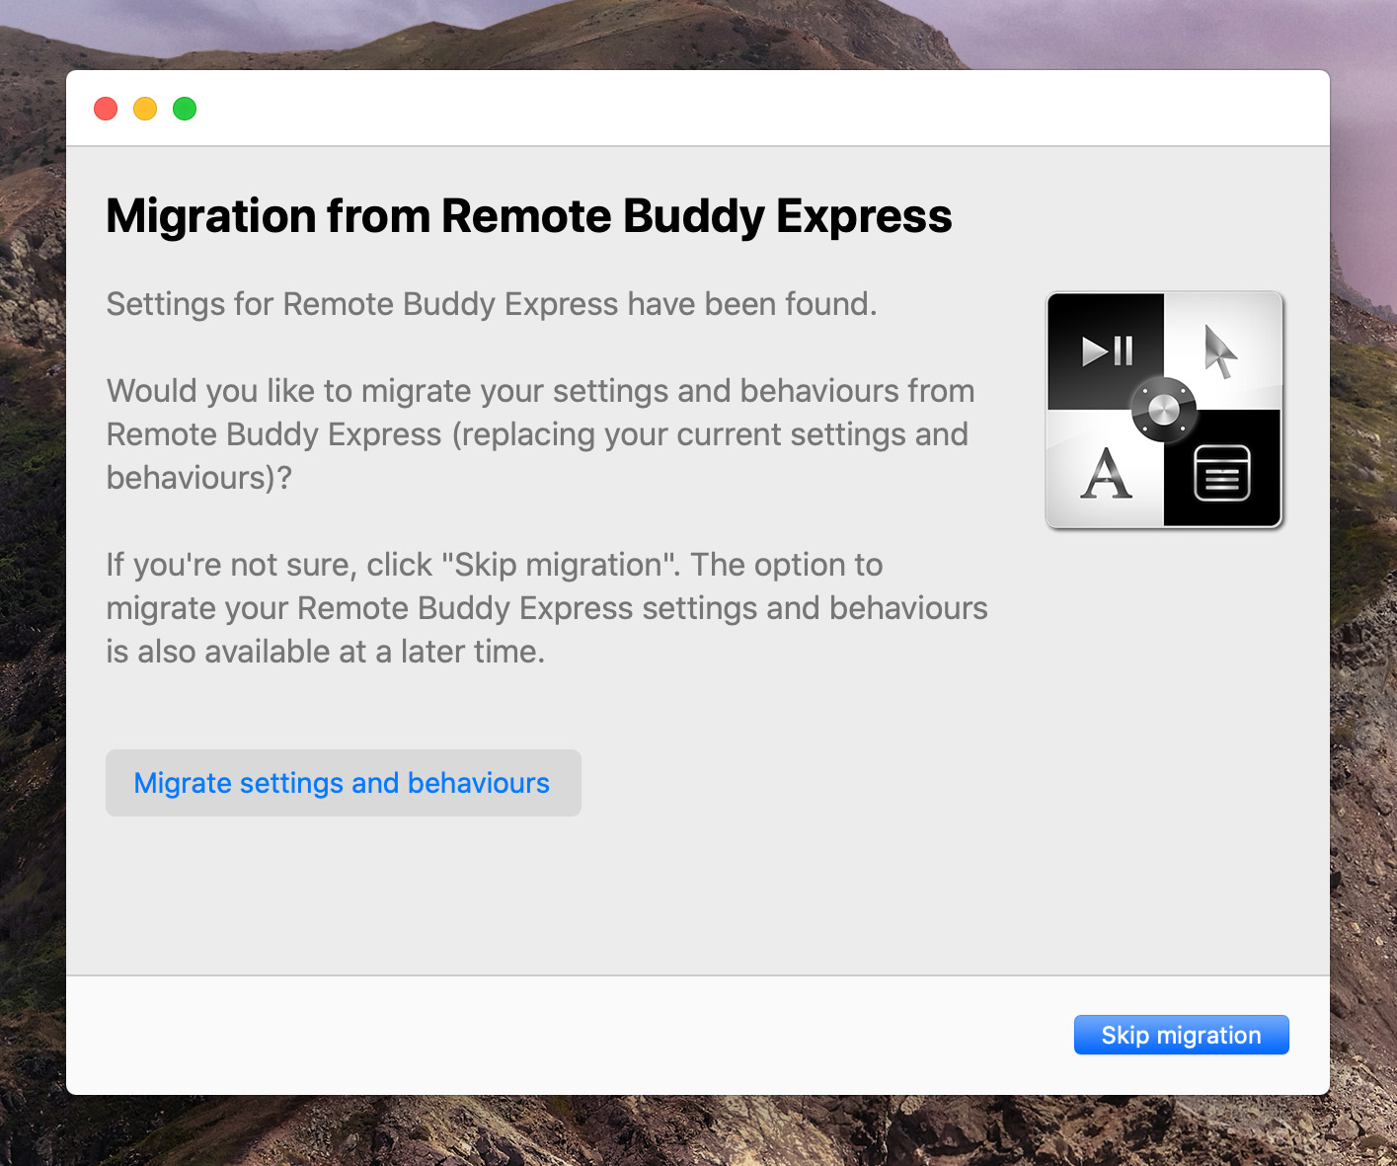Image resolution: width=1397 pixels, height=1166 pixels.
Task: Minimize the window using yellow button
Action: pos(145,109)
